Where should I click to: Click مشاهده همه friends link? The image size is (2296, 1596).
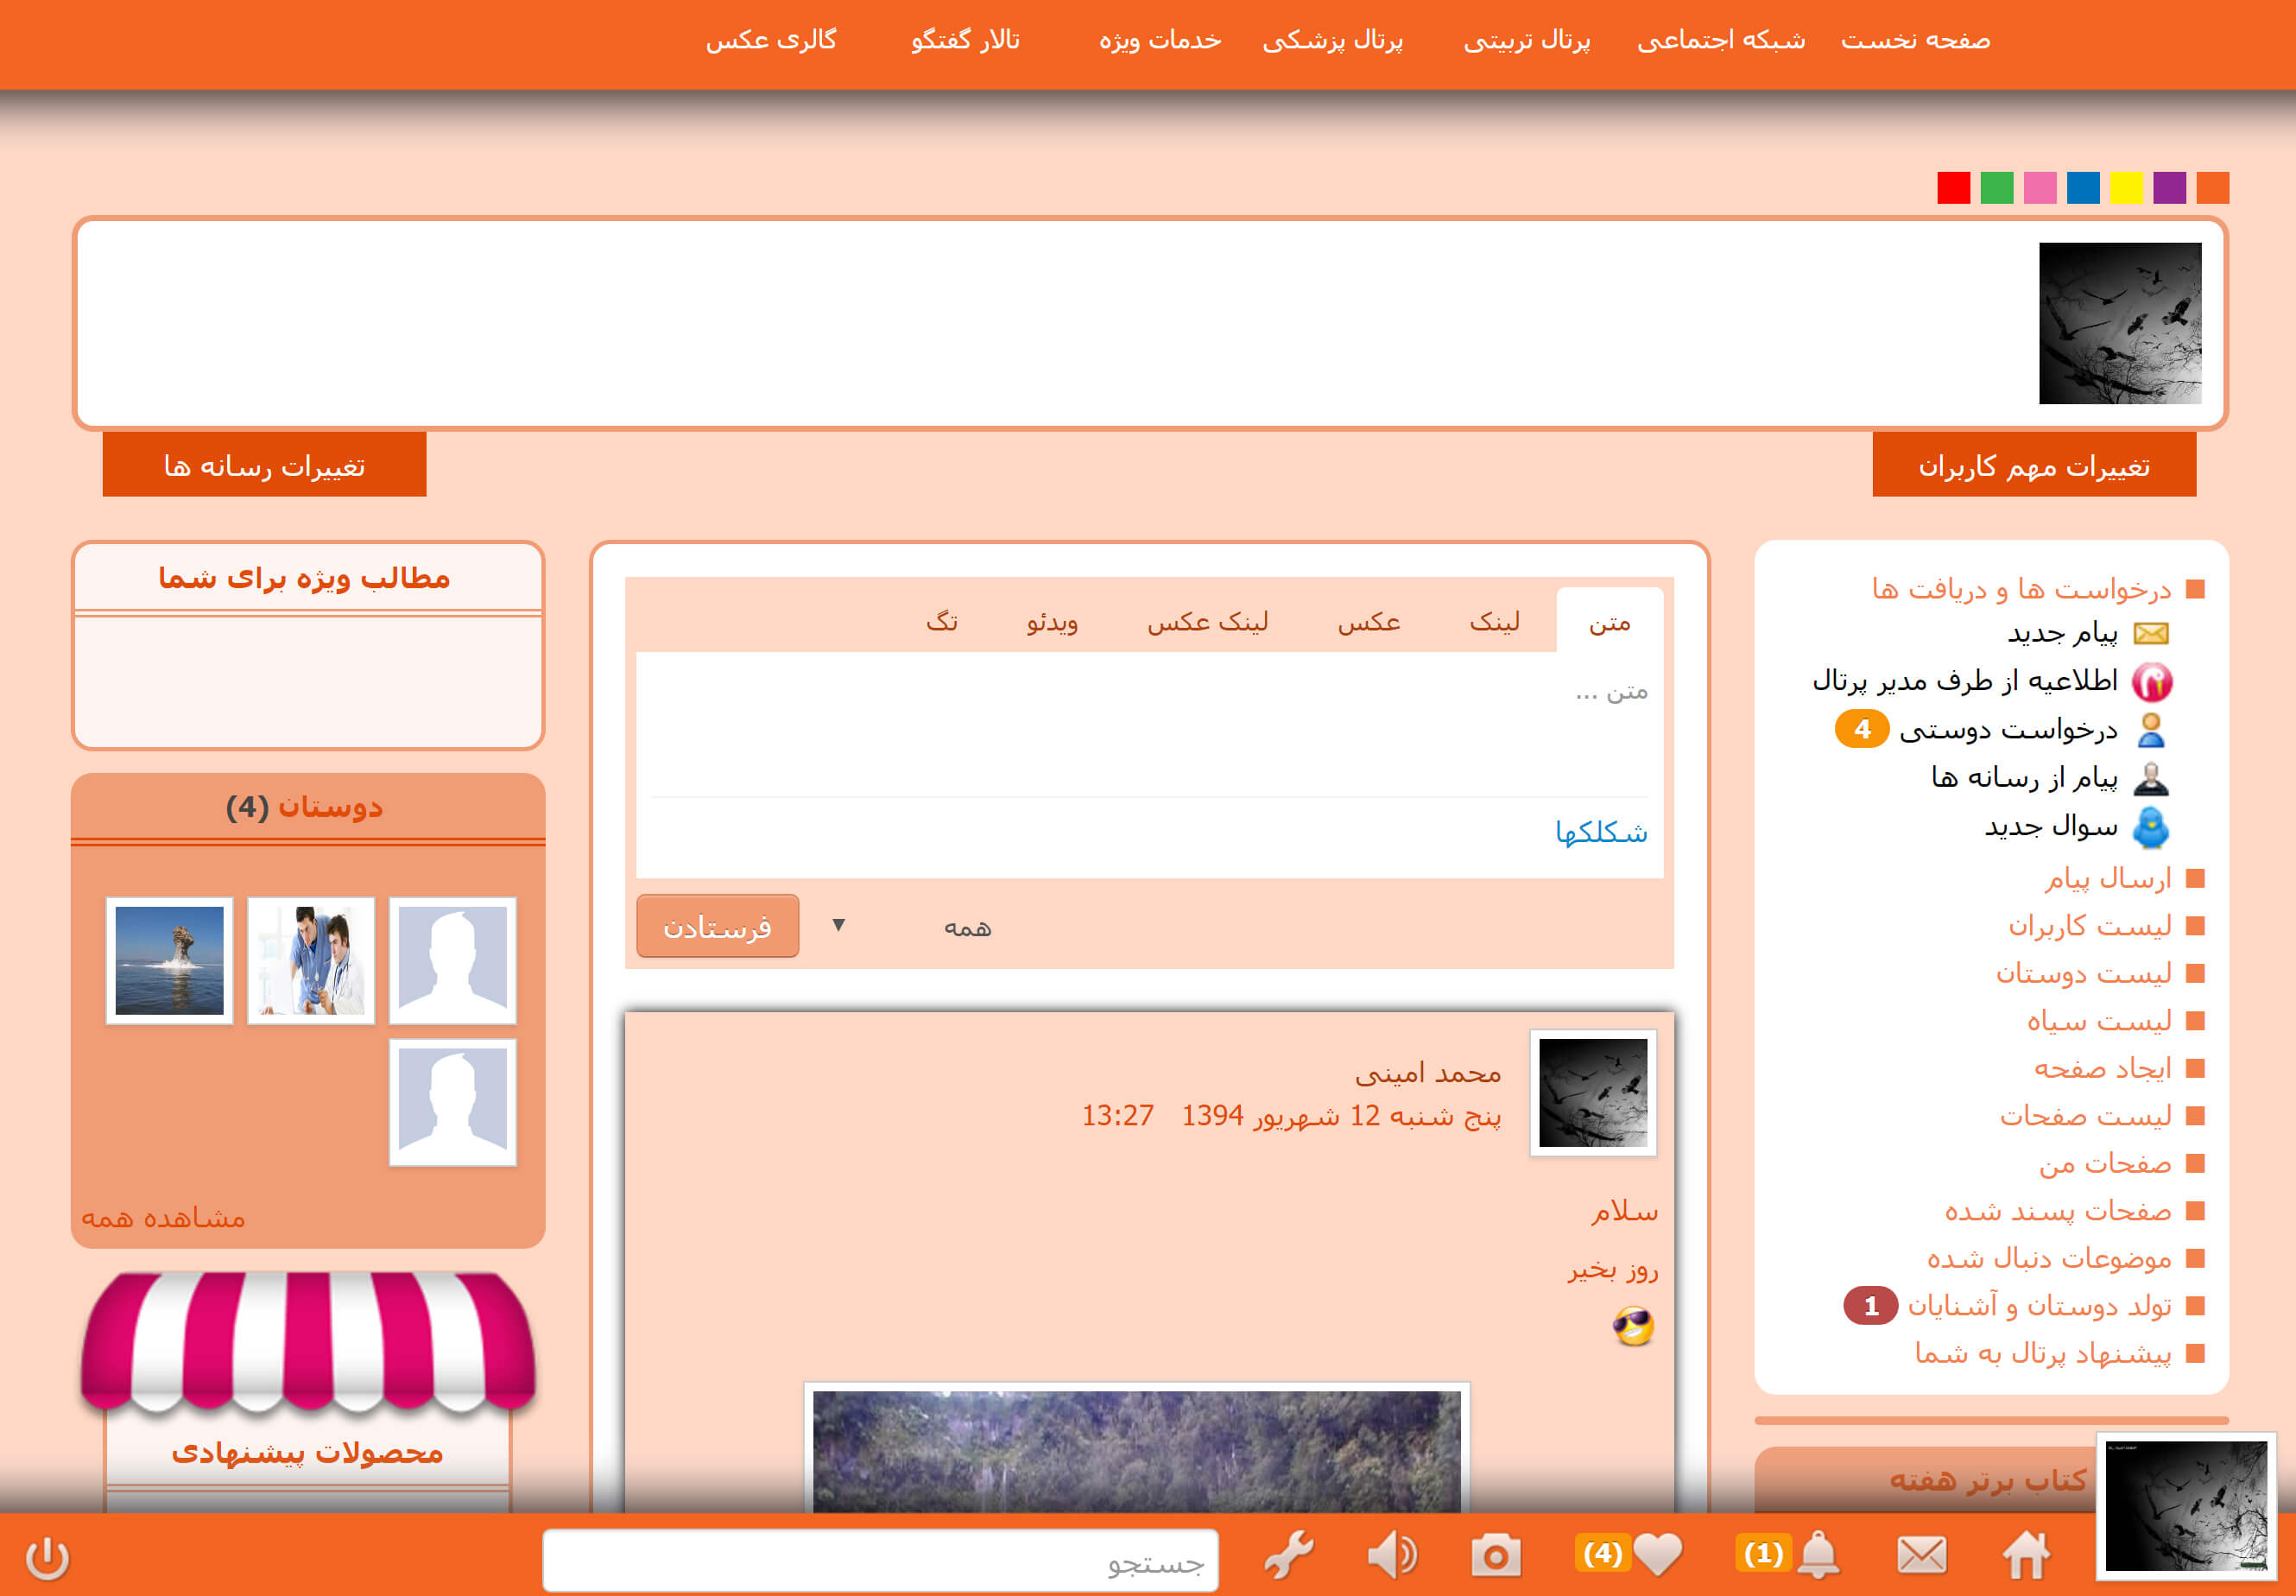[163, 1217]
